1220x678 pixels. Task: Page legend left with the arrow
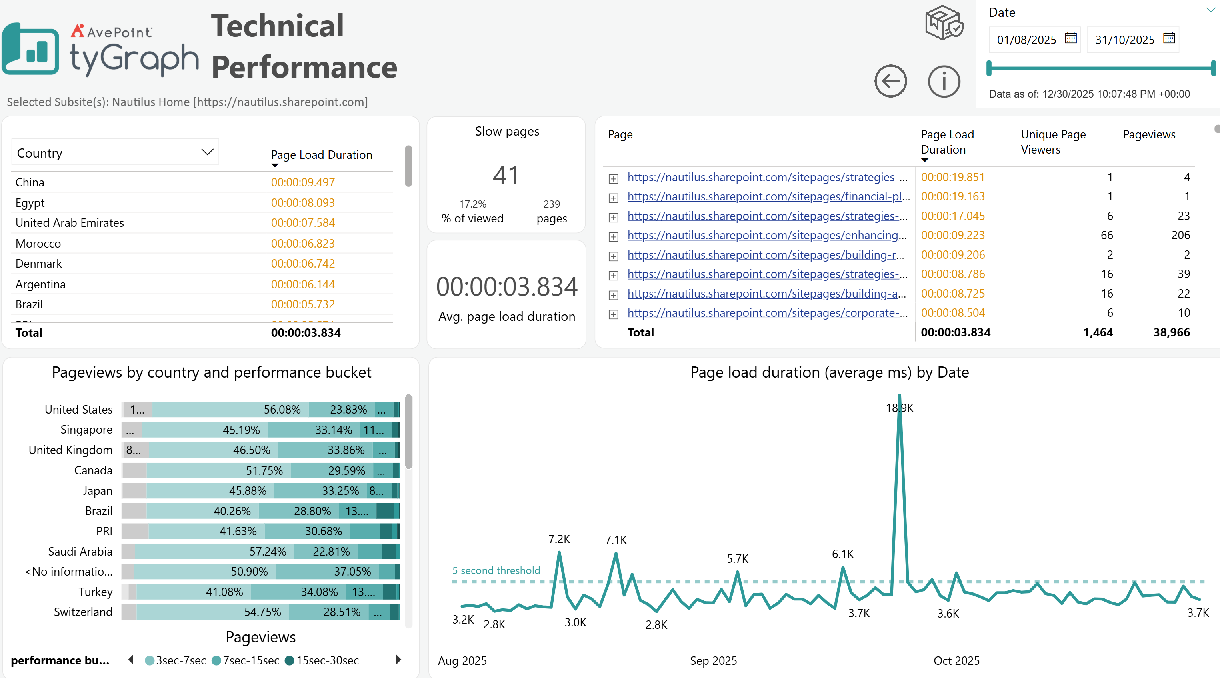click(131, 660)
